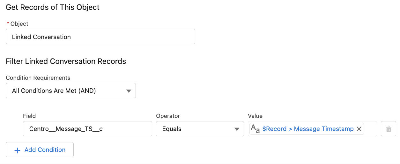Click Filter Linked Conversation Records heading
Viewport: 400px width, 164px height.
[x=66, y=61]
